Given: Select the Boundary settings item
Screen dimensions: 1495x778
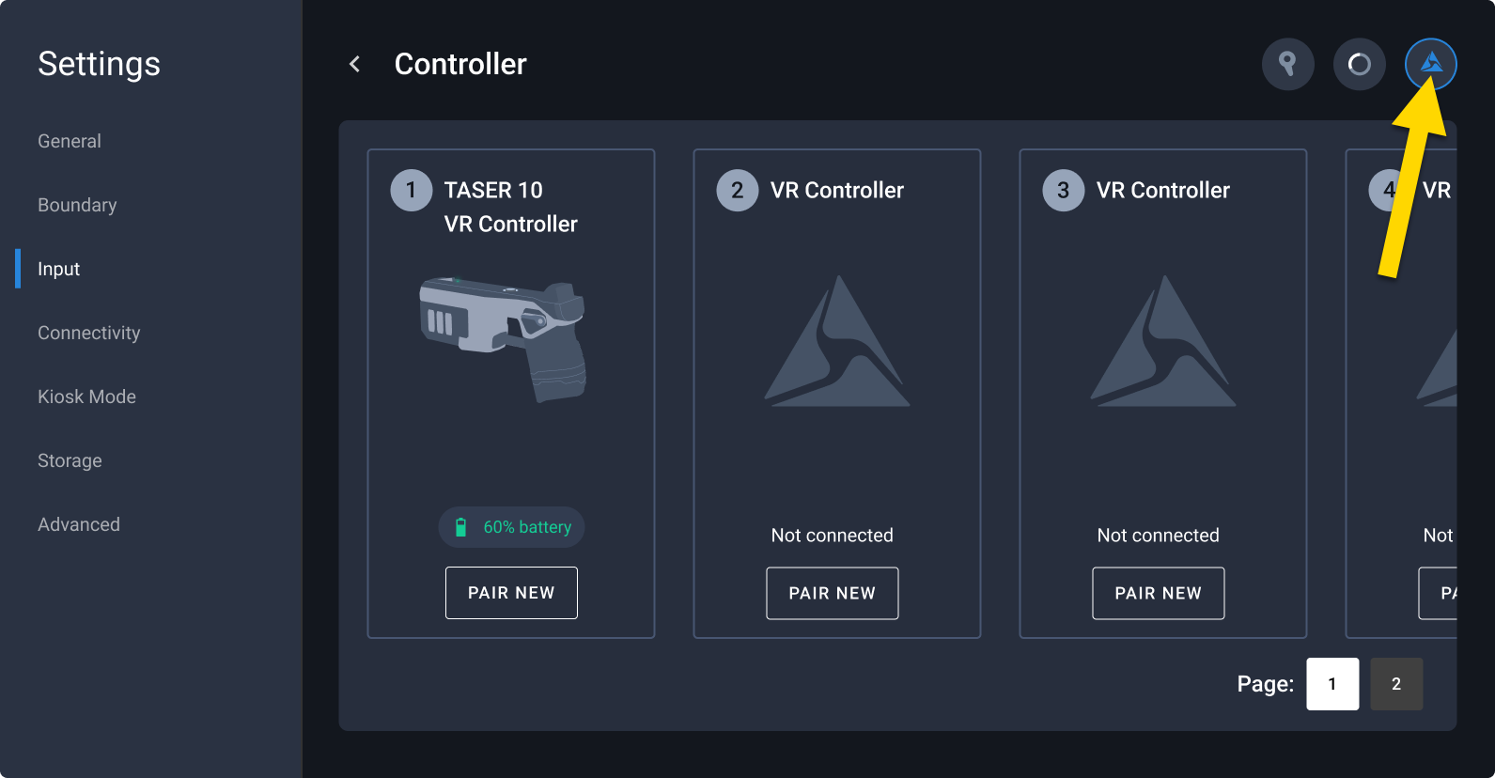Looking at the screenshot, I should click(x=77, y=205).
